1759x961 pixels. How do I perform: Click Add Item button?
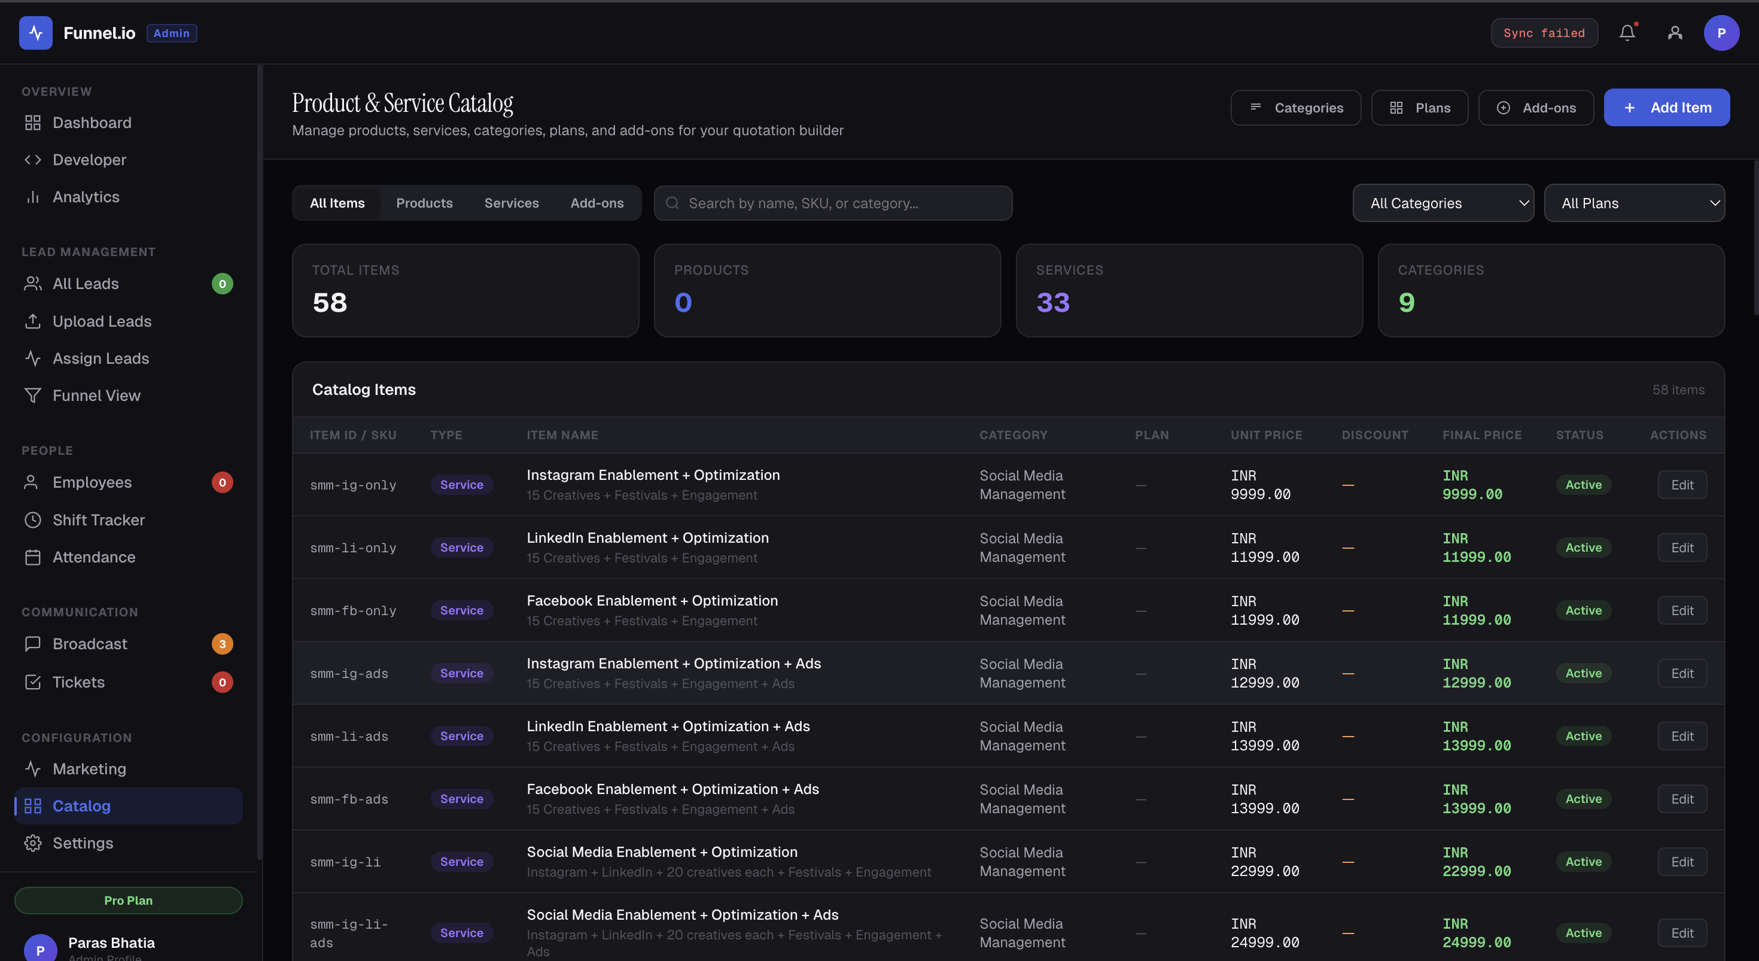pos(1666,107)
